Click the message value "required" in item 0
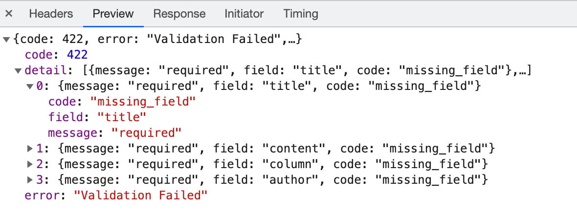 pos(147,133)
